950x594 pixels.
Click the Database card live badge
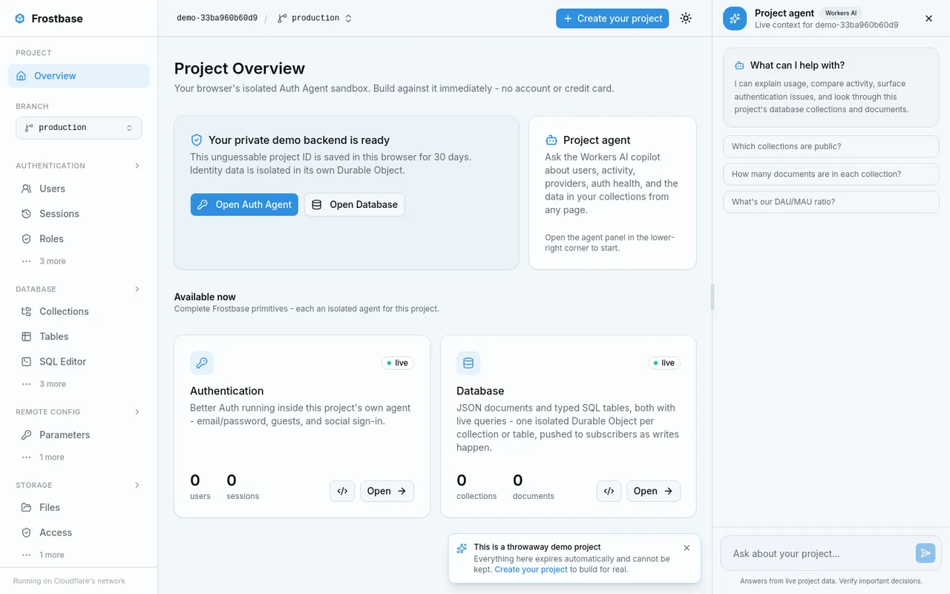664,363
